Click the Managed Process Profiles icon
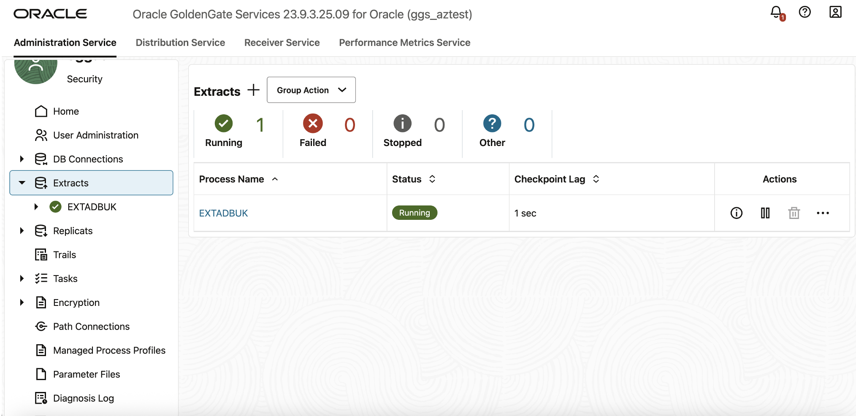This screenshot has height=416, width=856. [41, 350]
